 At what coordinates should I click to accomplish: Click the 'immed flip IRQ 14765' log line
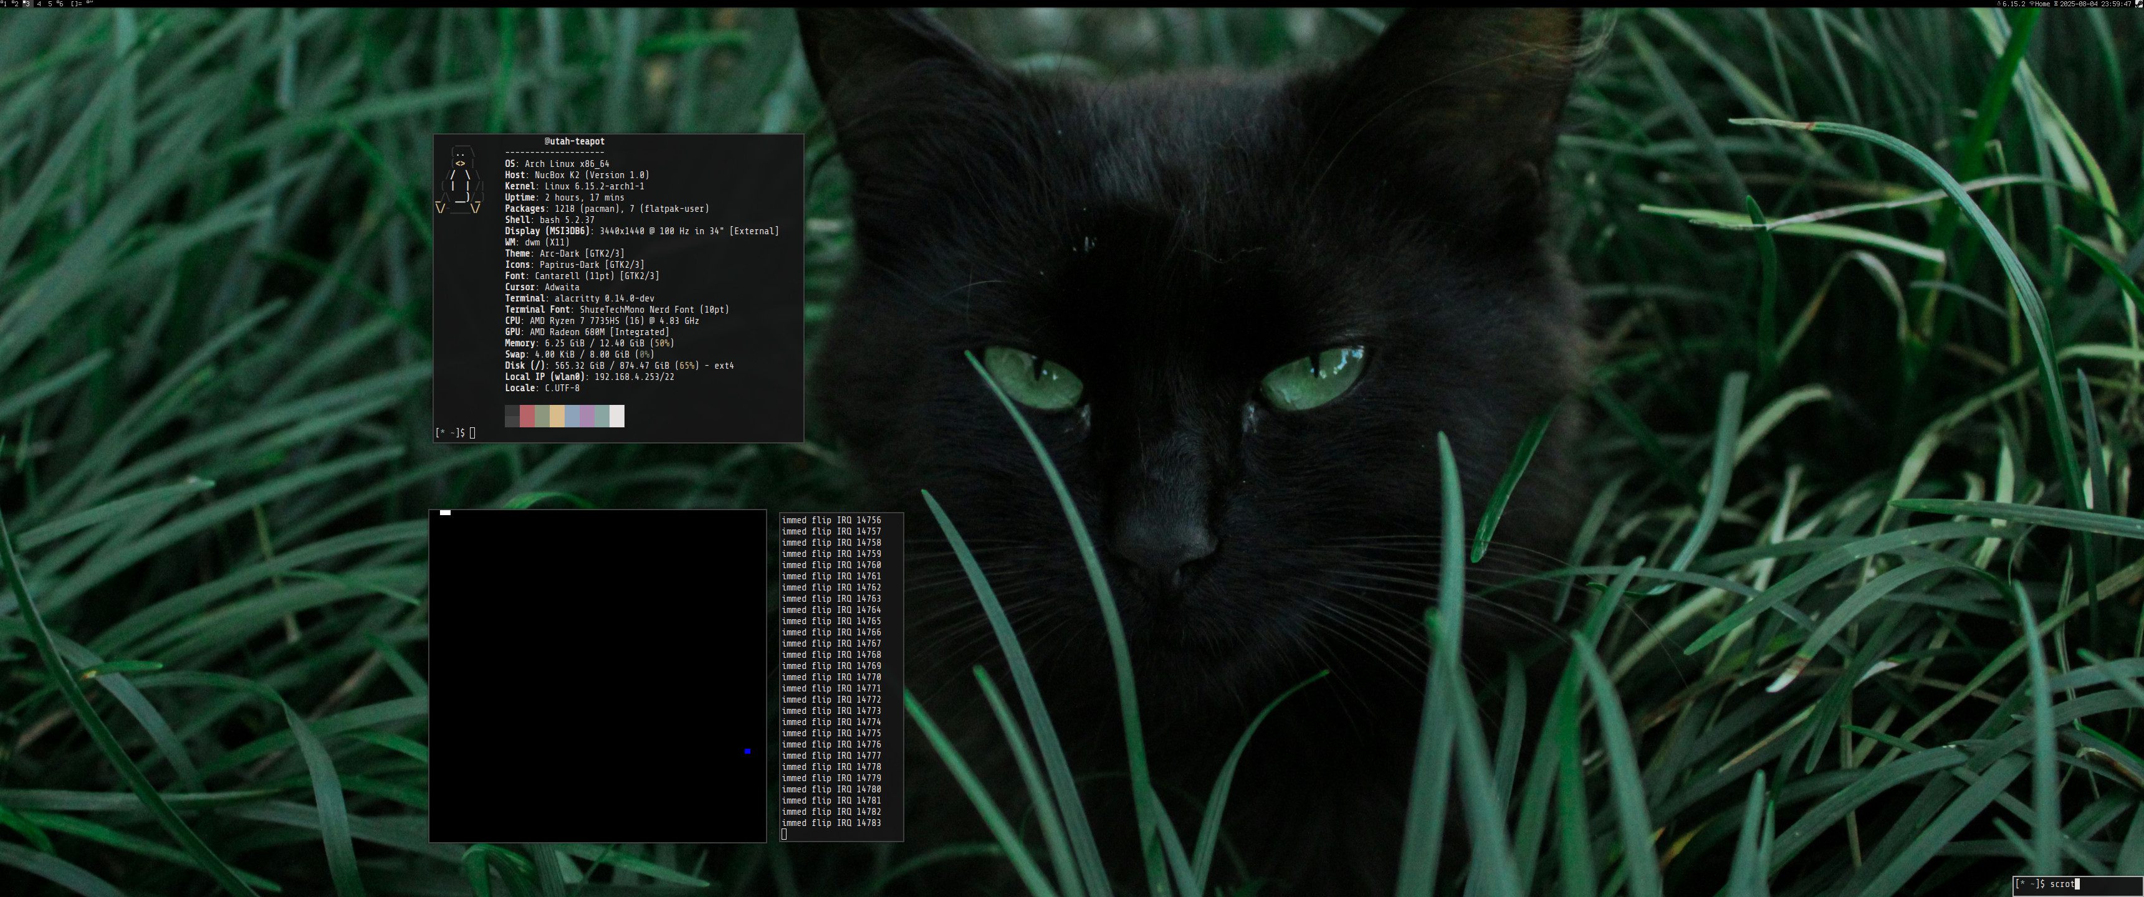[x=831, y=621]
